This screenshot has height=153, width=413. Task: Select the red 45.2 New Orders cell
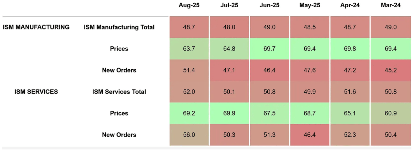390,70
